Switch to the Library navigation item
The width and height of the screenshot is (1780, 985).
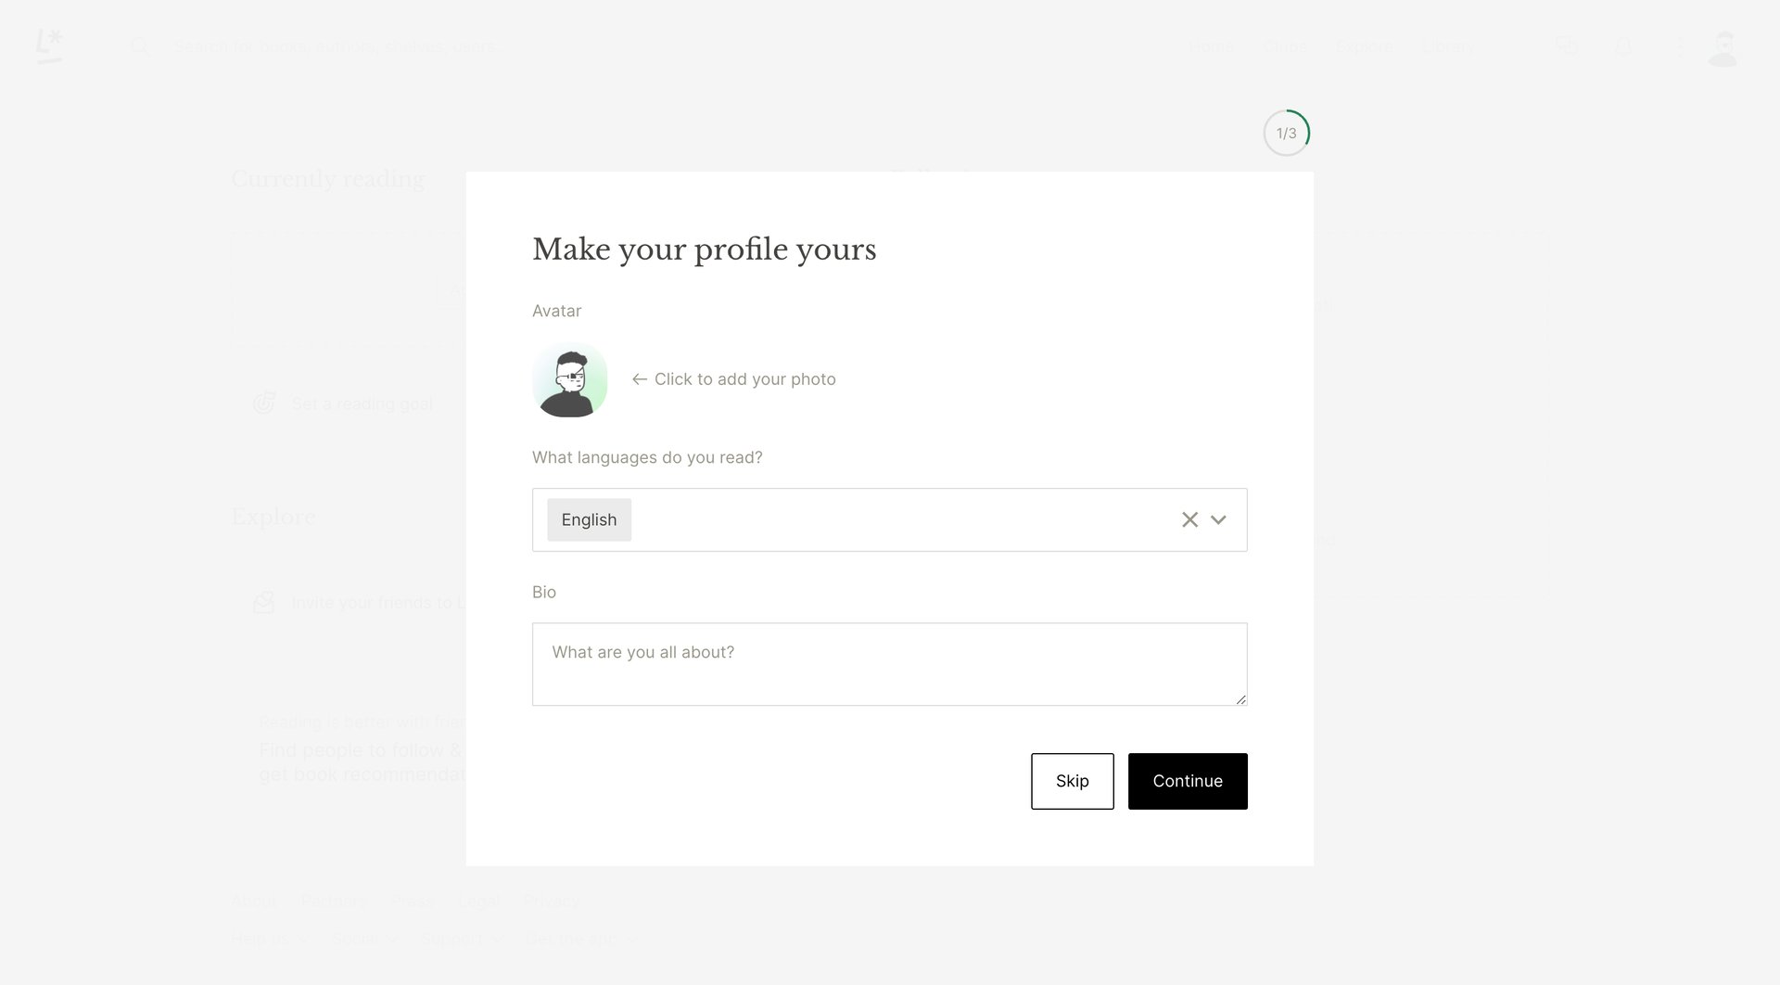[1448, 45]
